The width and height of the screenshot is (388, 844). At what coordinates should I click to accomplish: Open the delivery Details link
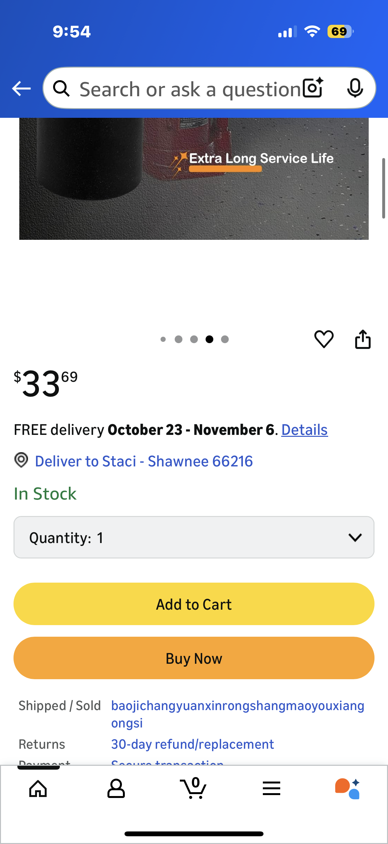point(304,430)
